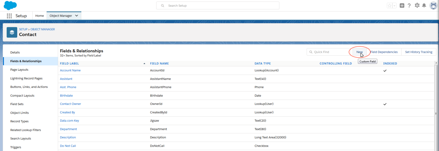Click the New custom field button
The width and height of the screenshot is (439, 151).
coord(359,52)
